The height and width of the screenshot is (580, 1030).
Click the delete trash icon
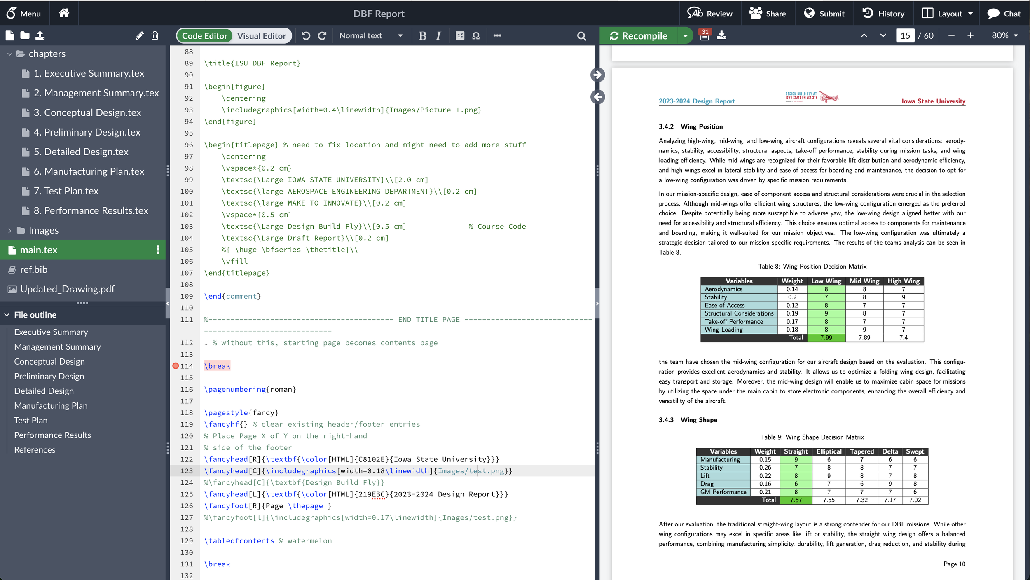[155, 36]
